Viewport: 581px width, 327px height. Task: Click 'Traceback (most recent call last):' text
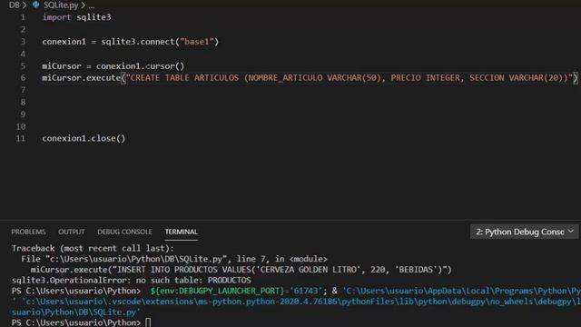pos(93,248)
